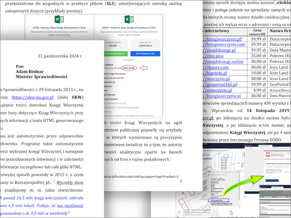
Task: Click the blue KUP PRÓBKĘ (15 ZŁ) button
Action: tap(145, 54)
